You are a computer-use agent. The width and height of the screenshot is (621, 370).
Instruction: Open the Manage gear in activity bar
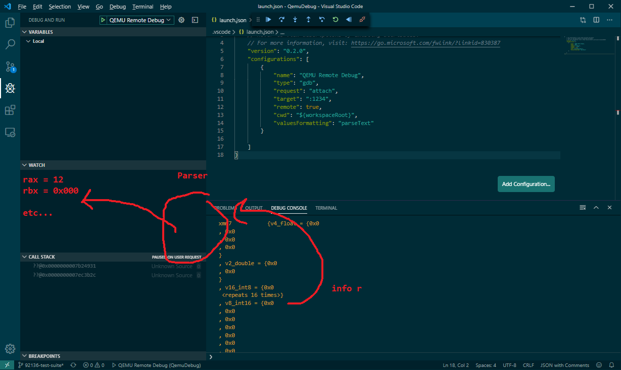(10, 348)
